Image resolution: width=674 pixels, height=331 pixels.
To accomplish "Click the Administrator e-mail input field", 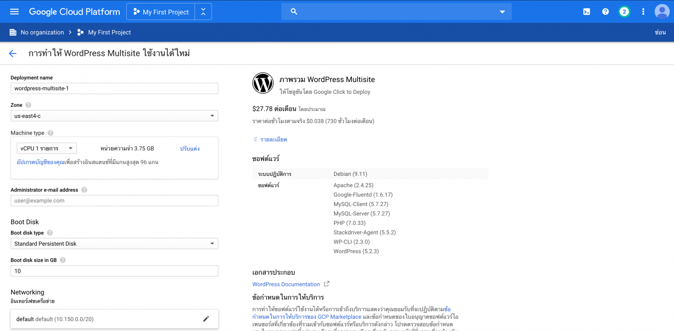I will coord(114,201).
